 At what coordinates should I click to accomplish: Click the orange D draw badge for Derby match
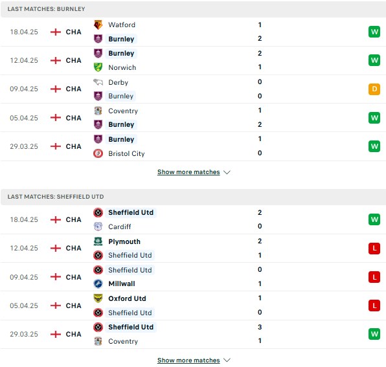374,89
